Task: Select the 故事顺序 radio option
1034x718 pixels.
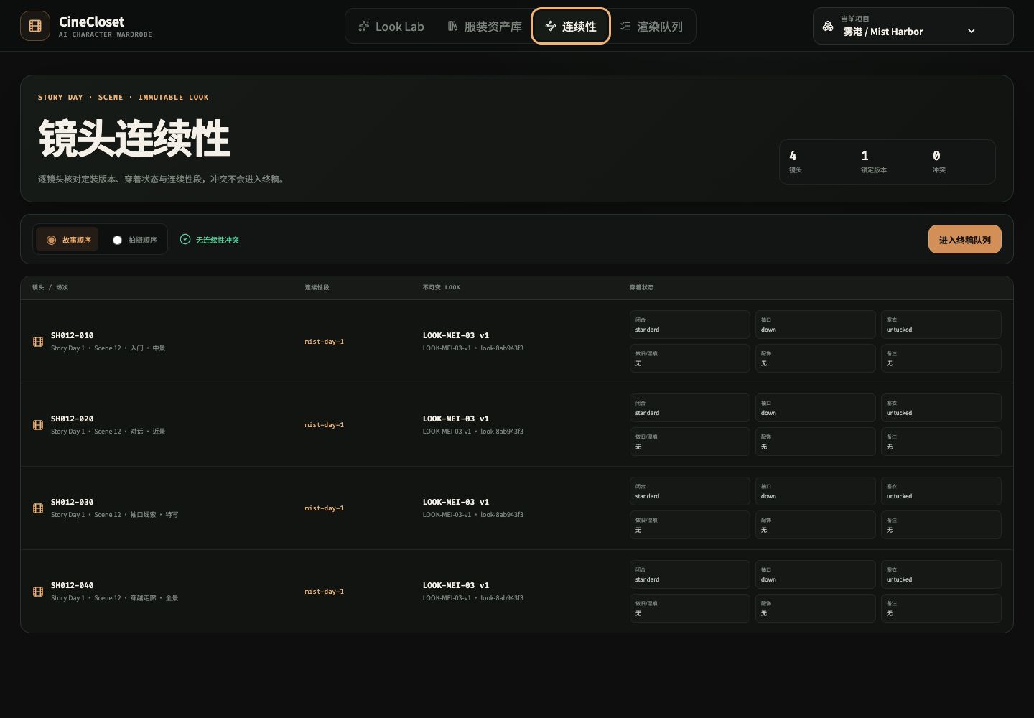Action: click(67, 240)
